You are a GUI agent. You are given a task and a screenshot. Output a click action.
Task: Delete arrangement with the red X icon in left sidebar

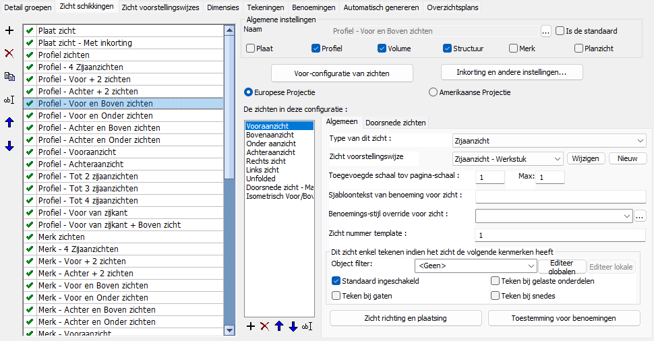(9, 53)
